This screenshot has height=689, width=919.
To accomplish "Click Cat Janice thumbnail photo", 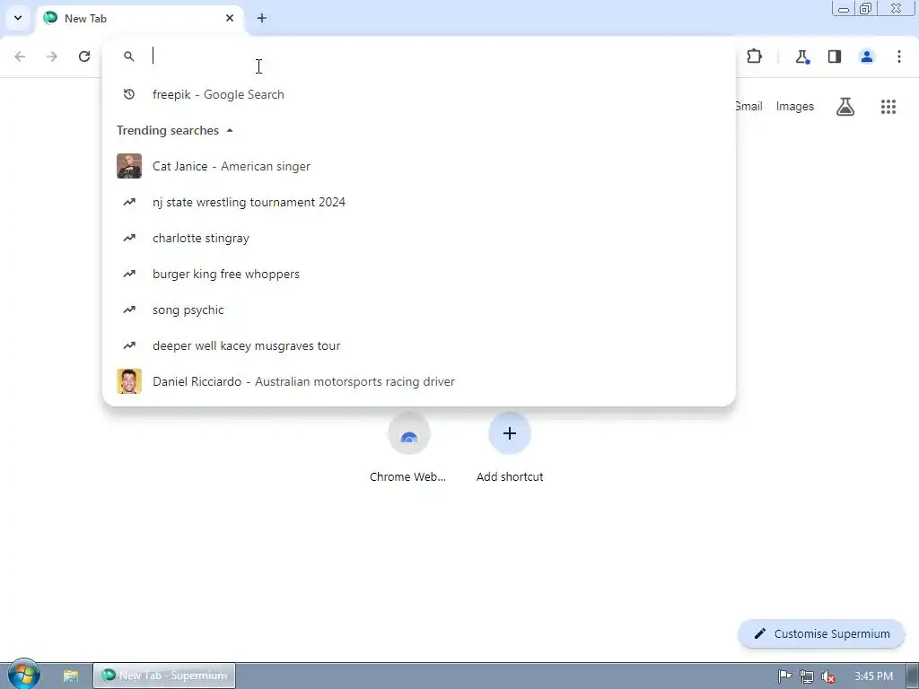I will 129,166.
